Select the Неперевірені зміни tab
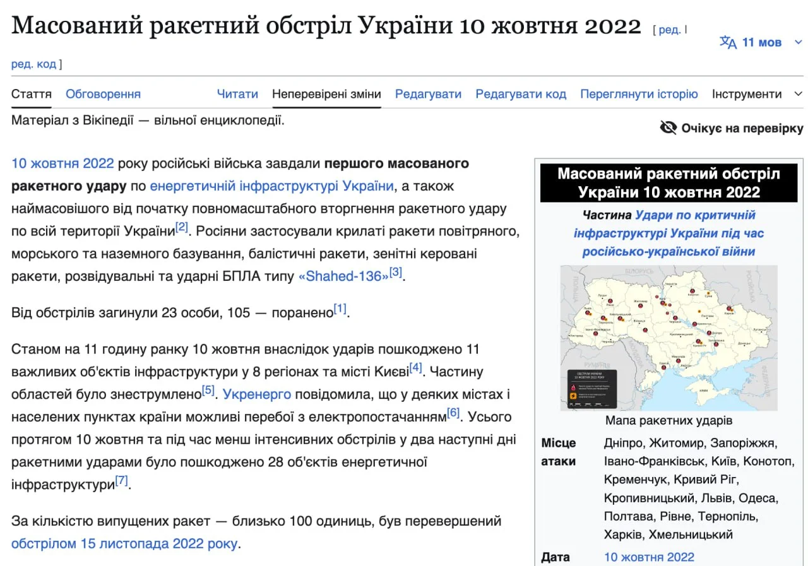 pyautogui.click(x=326, y=94)
